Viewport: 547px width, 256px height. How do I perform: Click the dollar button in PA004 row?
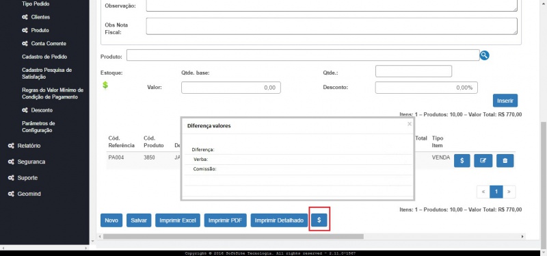point(462,161)
